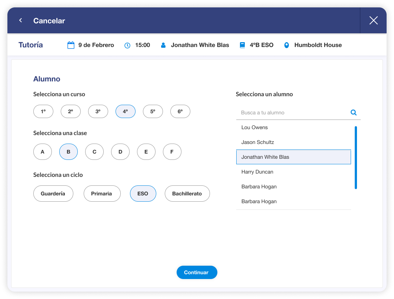Click the Cancelar label in header
Image resolution: width=394 pixels, height=299 pixels.
click(49, 21)
